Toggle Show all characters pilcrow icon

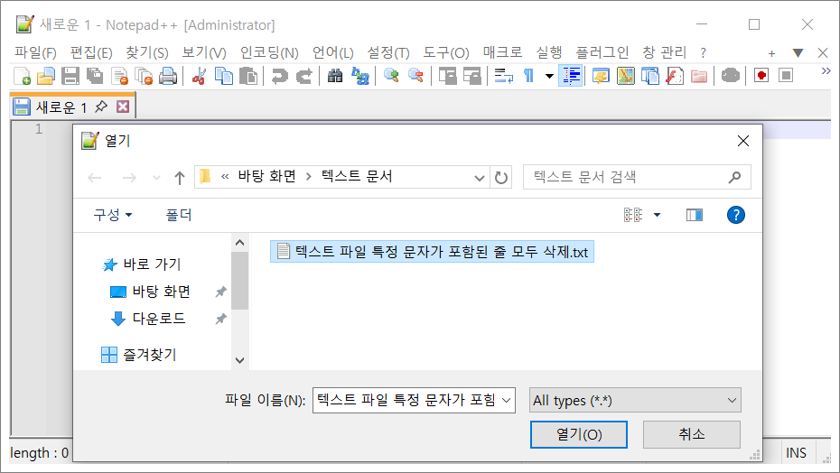[528, 76]
